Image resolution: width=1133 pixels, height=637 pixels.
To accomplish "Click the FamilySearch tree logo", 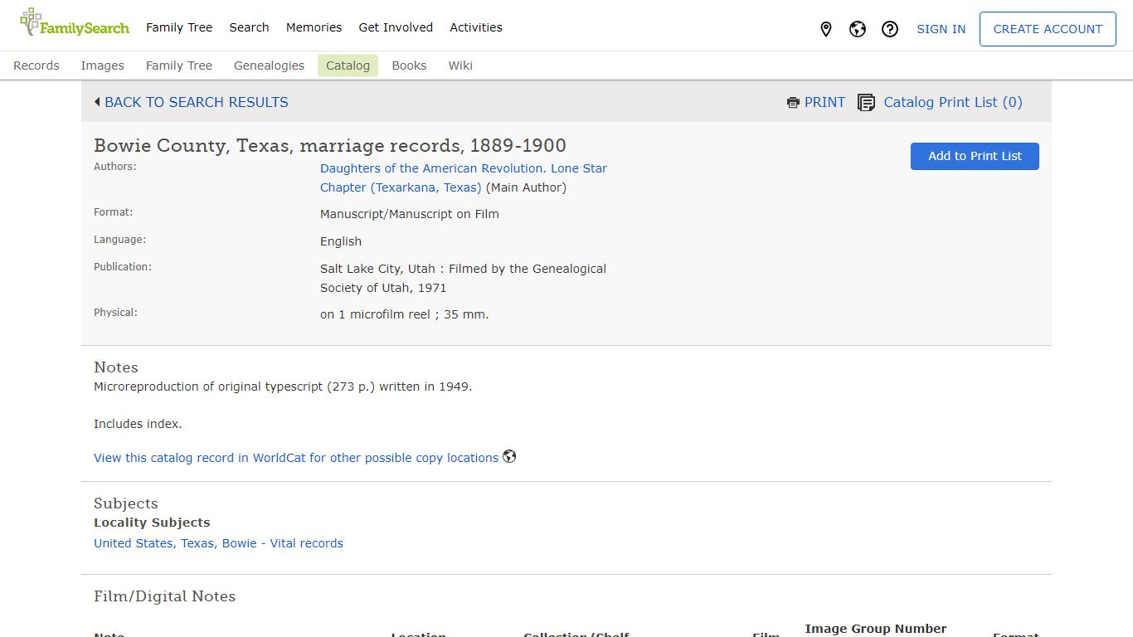I will pyautogui.click(x=75, y=22).
